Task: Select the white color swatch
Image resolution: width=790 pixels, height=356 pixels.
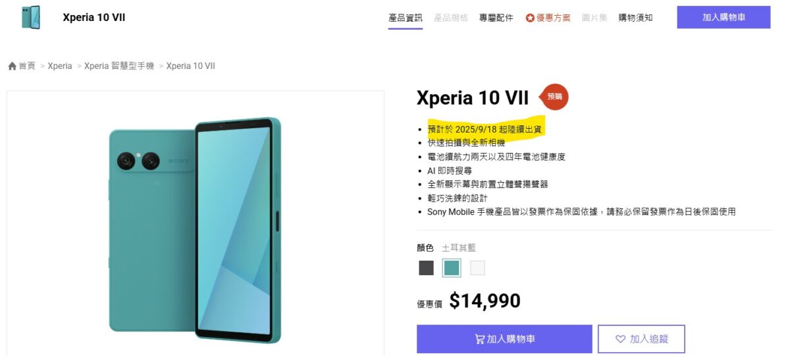Action: (x=477, y=268)
